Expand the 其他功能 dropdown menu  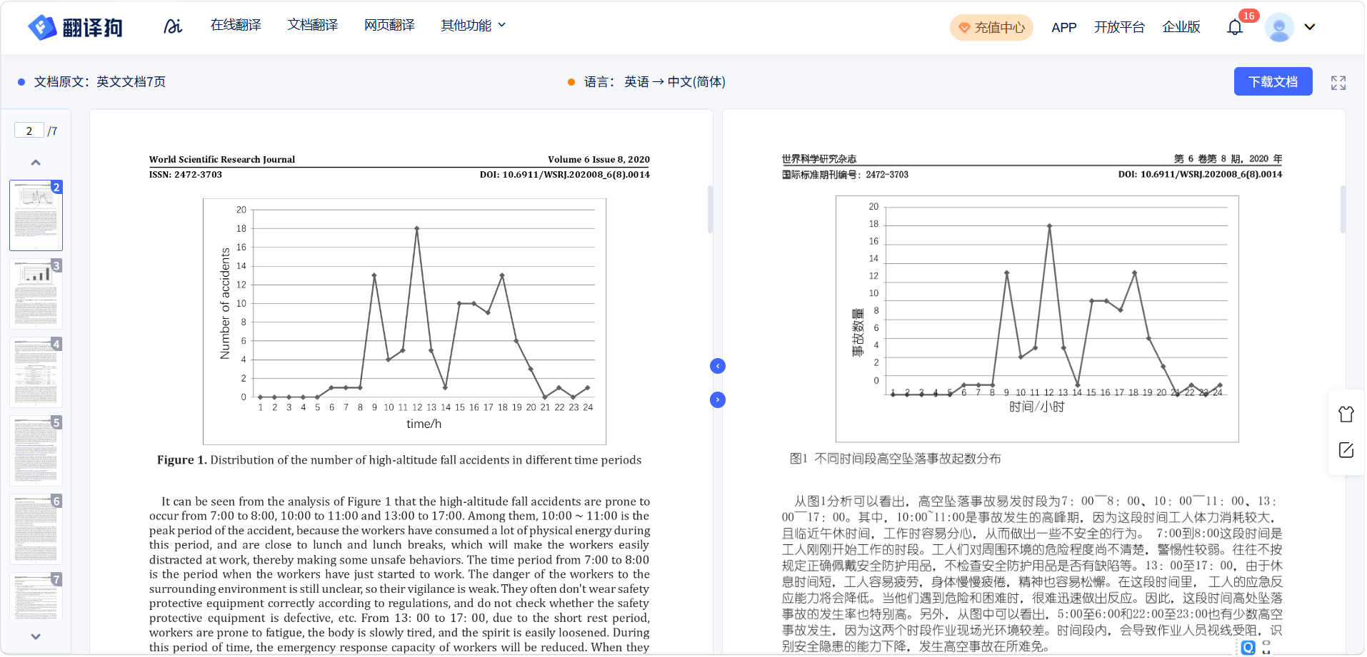click(x=473, y=26)
